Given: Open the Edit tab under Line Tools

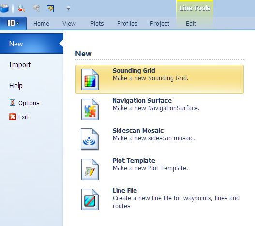Looking at the screenshot, I should pos(191,24).
